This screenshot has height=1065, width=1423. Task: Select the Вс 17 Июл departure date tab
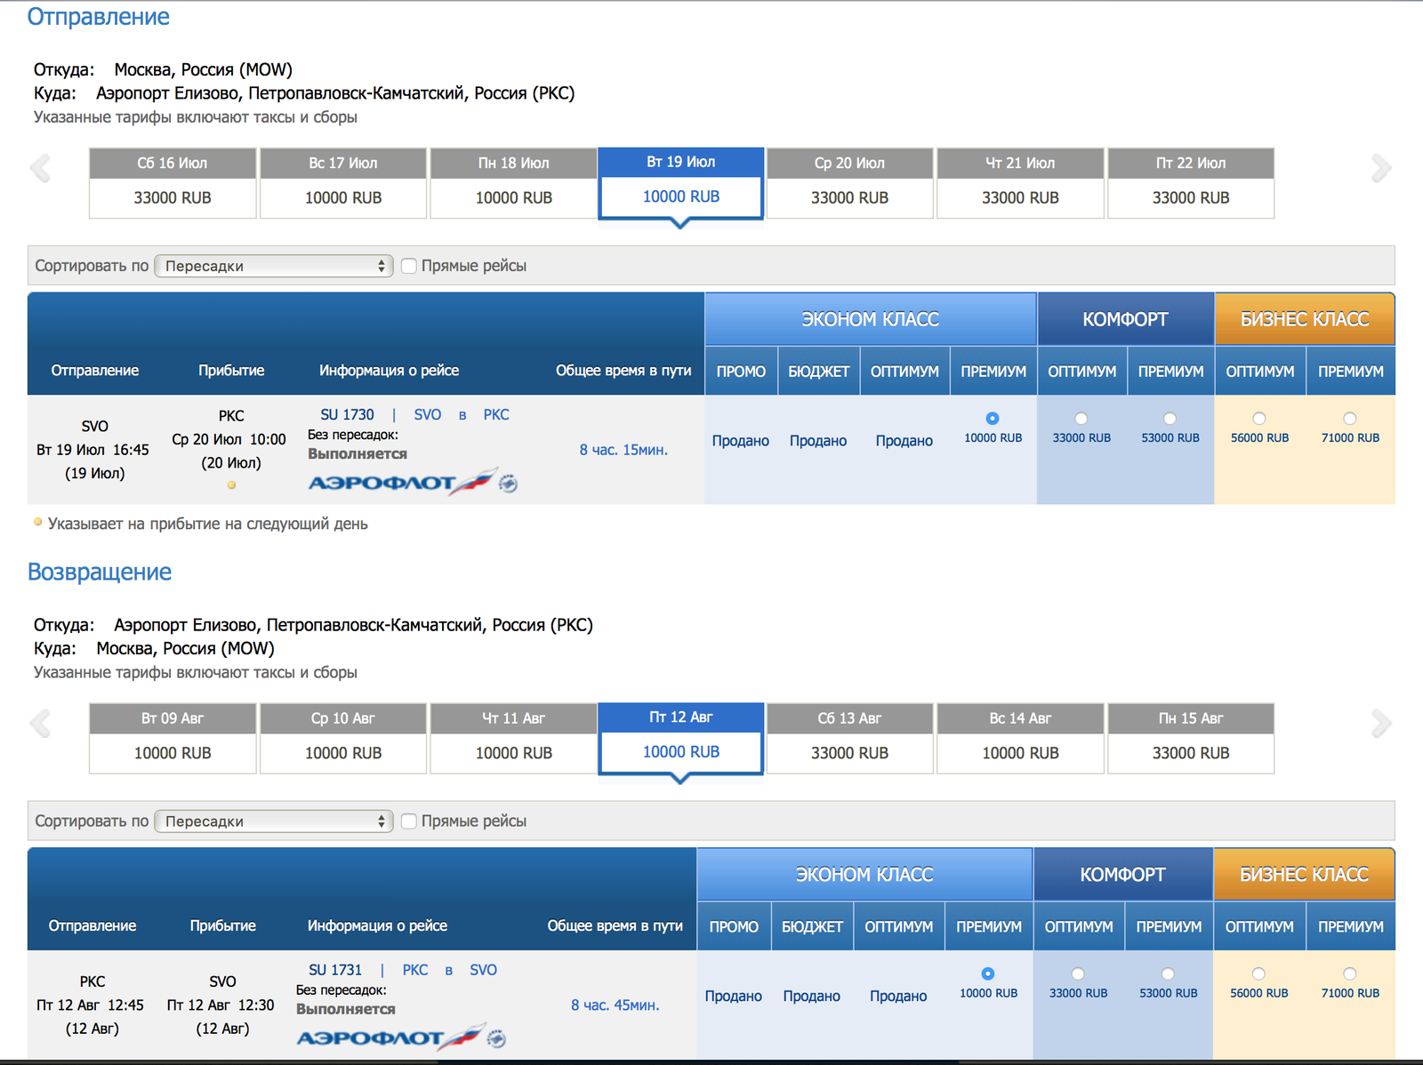tap(343, 183)
